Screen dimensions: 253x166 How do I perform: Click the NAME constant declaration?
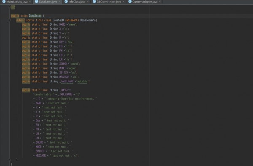(x=62, y=24)
